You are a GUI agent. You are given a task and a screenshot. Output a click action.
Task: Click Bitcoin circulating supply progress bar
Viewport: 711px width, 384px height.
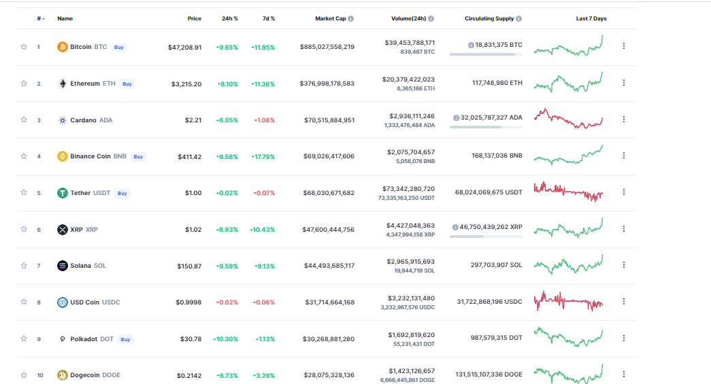coord(486,54)
